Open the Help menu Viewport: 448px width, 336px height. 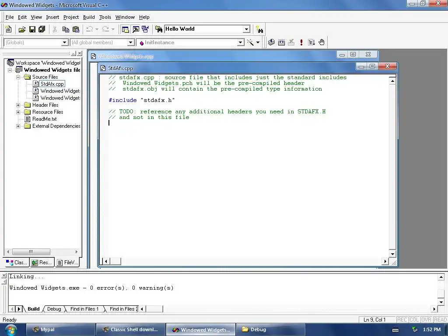pos(144,17)
